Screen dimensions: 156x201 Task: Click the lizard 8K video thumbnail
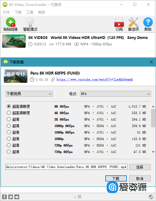click(14, 41)
